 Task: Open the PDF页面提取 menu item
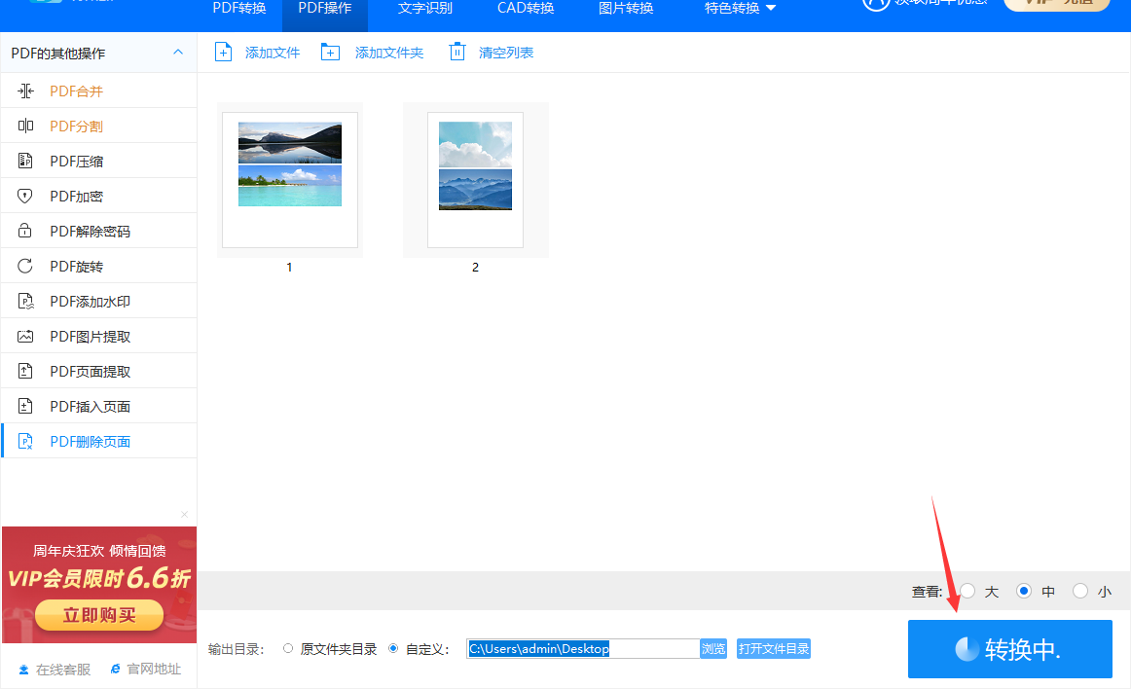point(99,371)
